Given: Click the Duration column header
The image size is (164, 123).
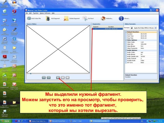Looking at the screenshot, I should coord(111,27).
